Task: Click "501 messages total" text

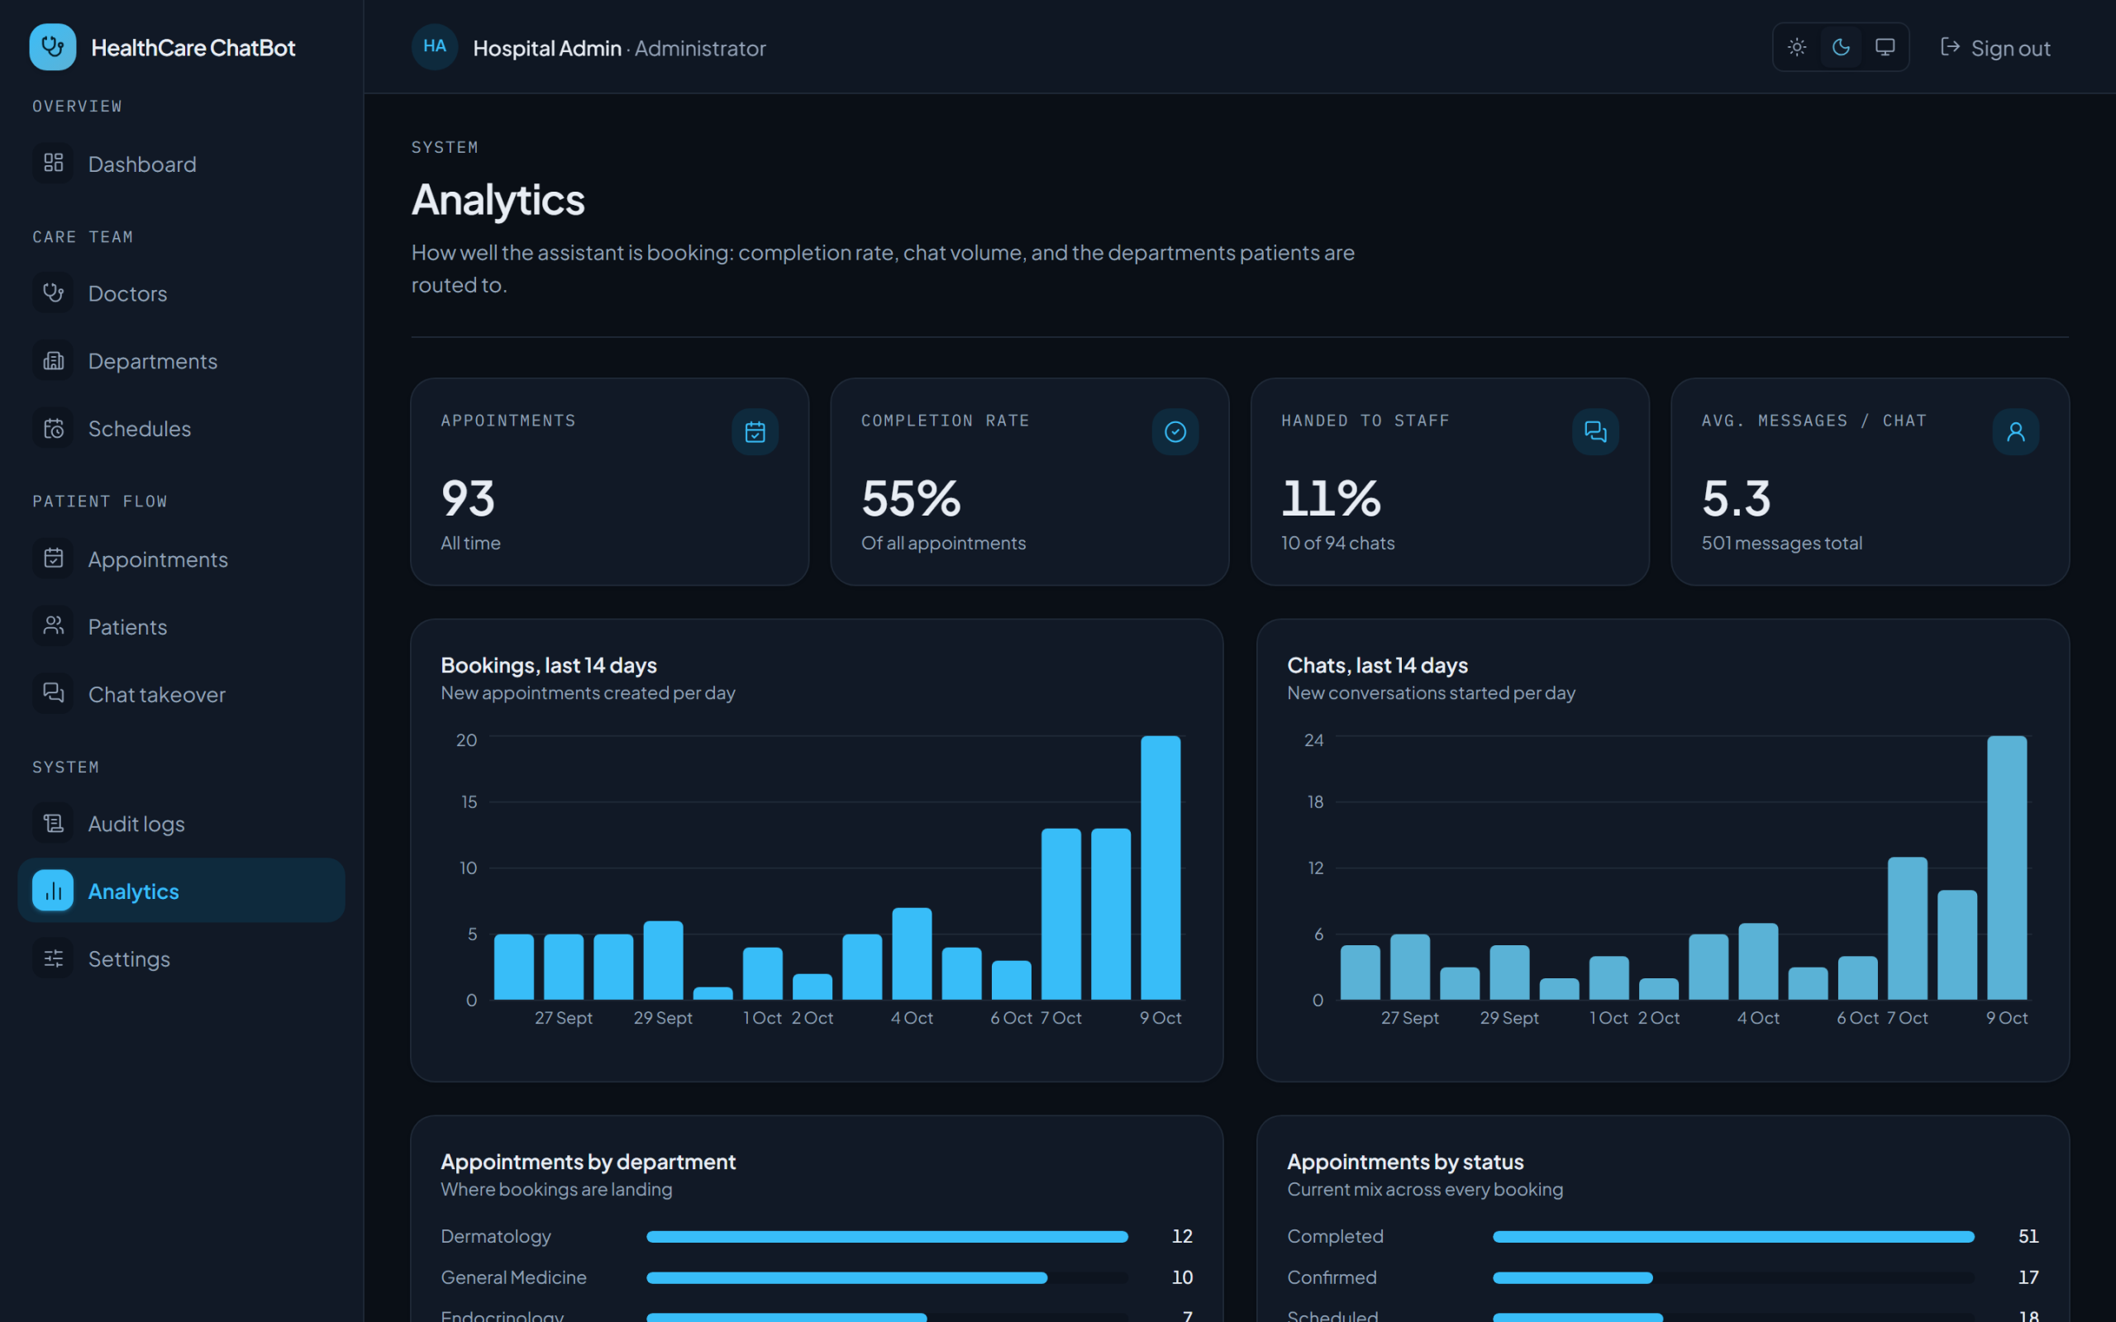Action: tap(1782, 543)
